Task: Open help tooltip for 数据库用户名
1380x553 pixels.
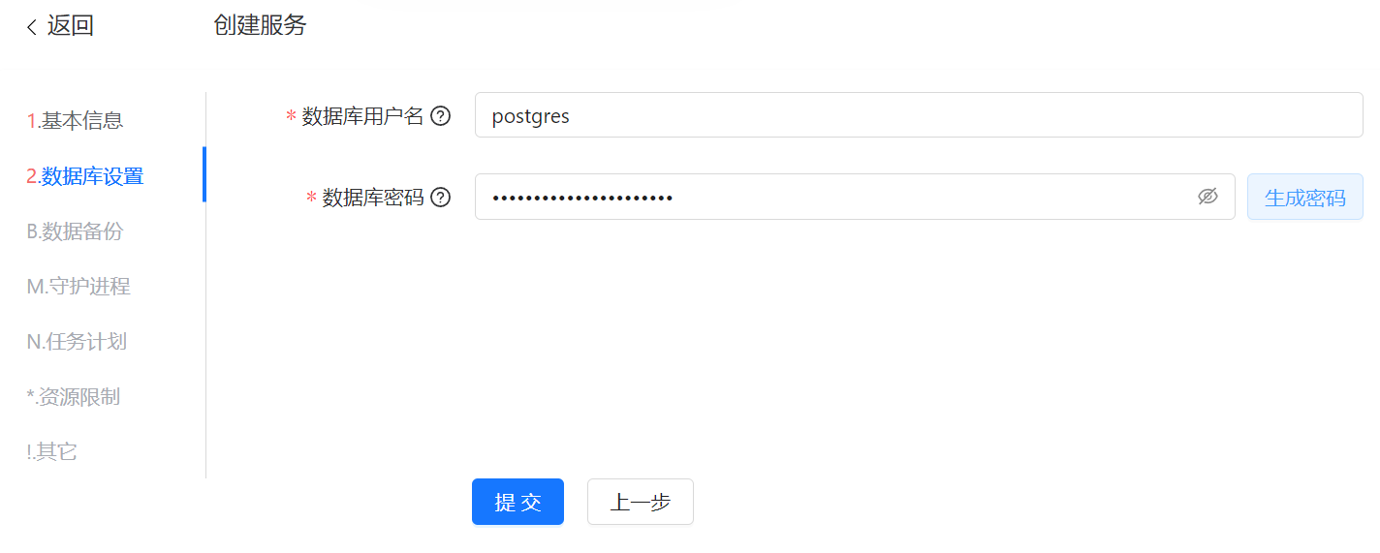Action: coord(441,116)
